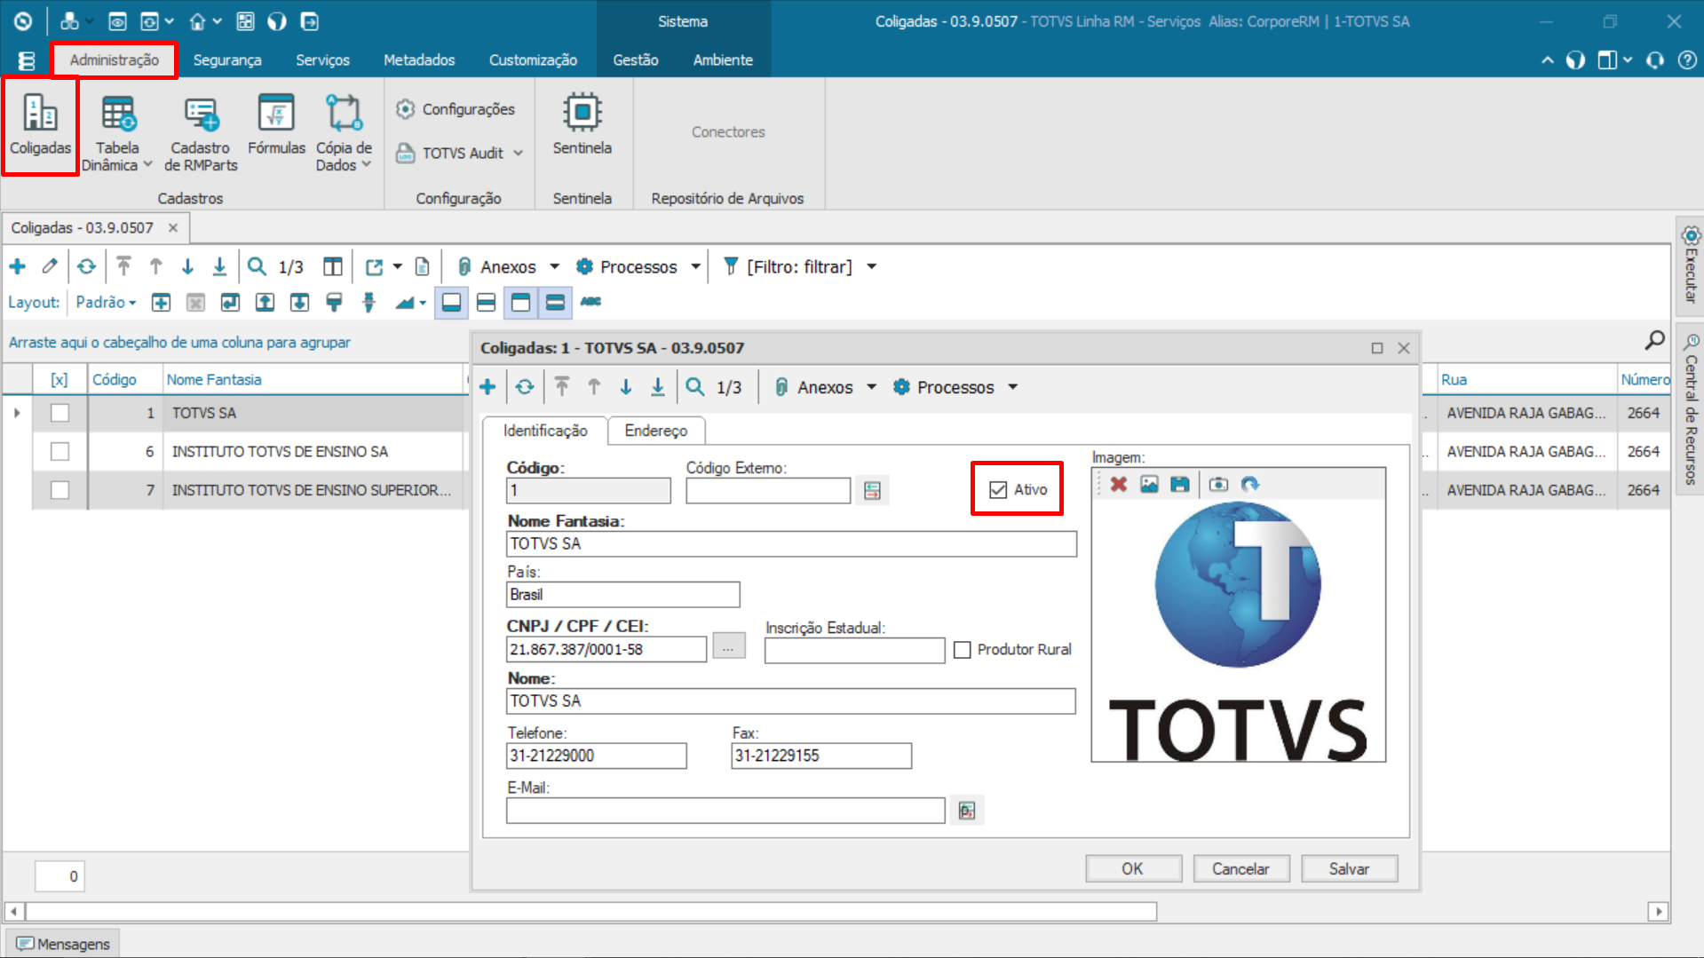1704x958 pixels.
Task: Click the Sentinela chip icon
Action: point(582,114)
